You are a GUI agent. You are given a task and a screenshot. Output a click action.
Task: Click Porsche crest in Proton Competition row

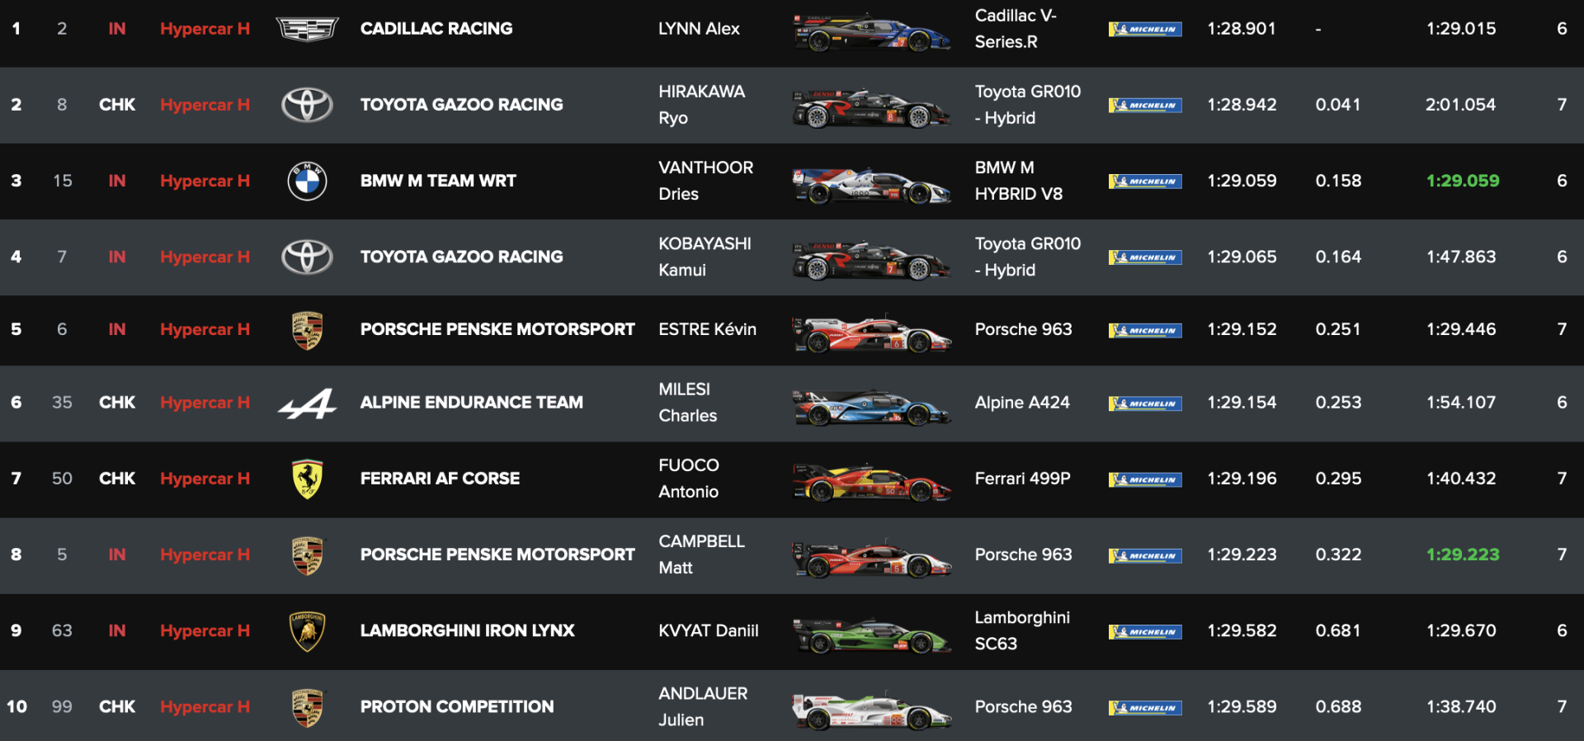[x=307, y=707]
